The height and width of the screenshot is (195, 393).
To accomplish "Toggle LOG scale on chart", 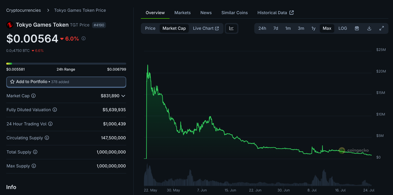I will coord(343,28).
